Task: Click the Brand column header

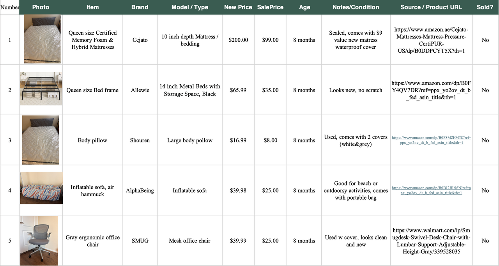Action: pyautogui.click(x=140, y=7)
